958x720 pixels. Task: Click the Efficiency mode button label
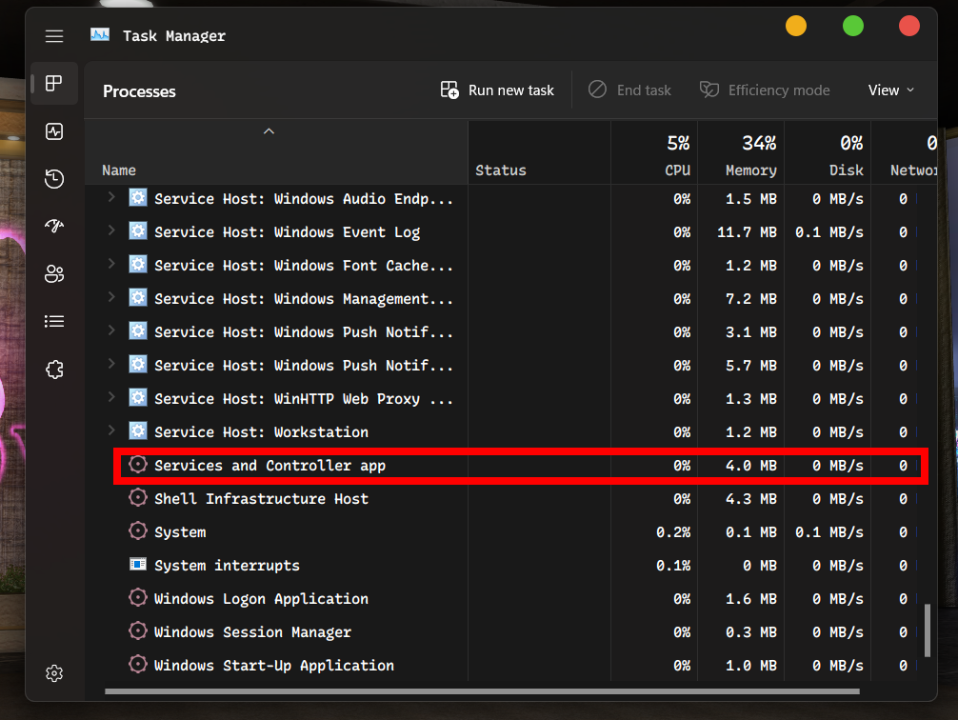tap(779, 90)
